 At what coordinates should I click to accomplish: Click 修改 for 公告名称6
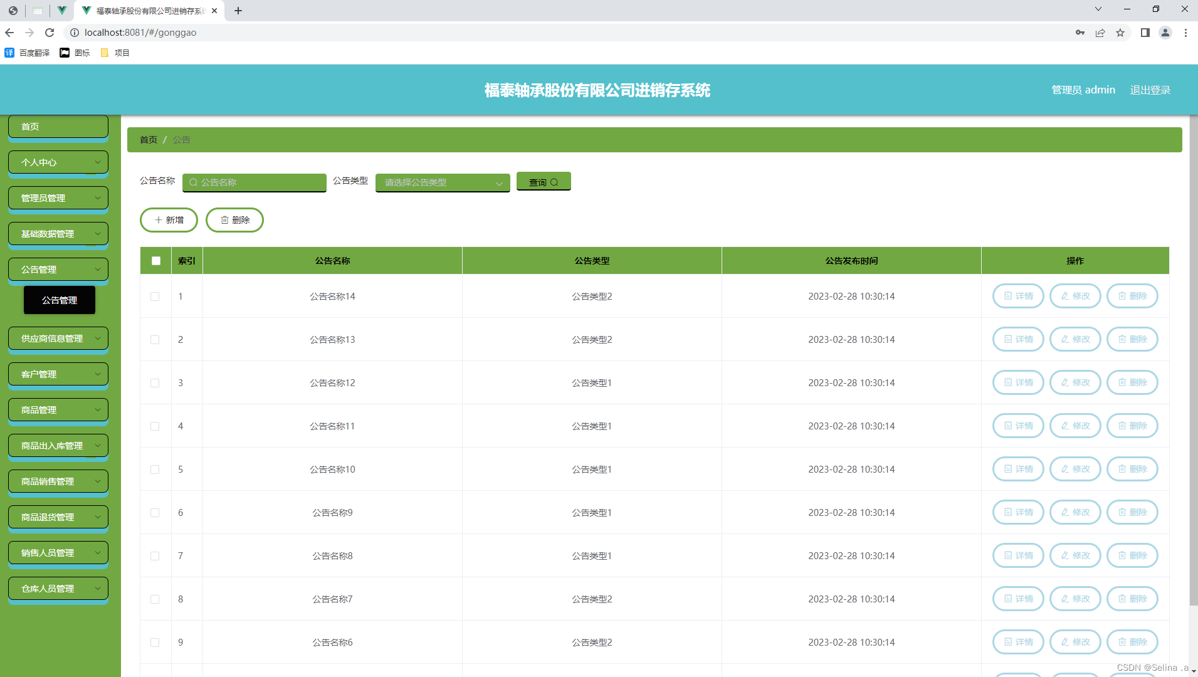tap(1075, 642)
